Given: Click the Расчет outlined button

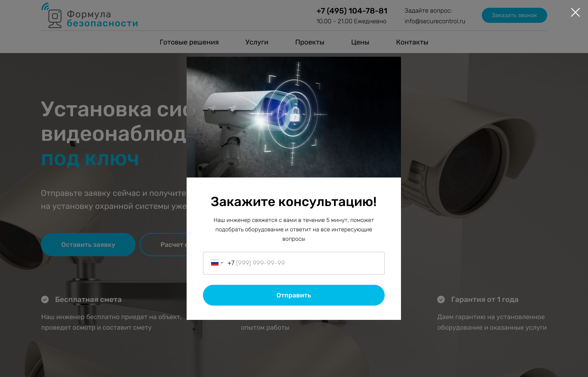Looking at the screenshot, I should [x=163, y=244].
